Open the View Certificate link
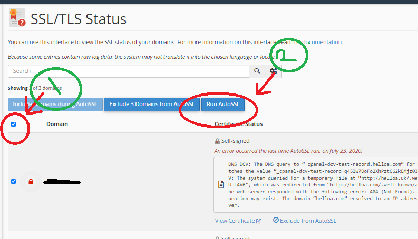Image resolution: width=418 pixels, height=239 pixels. (235, 221)
